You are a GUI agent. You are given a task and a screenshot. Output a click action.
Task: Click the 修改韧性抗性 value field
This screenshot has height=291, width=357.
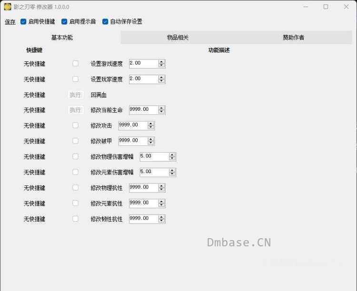click(144, 219)
